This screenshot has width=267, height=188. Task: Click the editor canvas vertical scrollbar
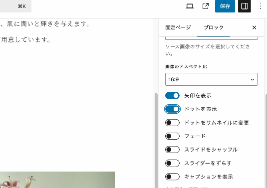pyautogui.click(x=156, y=141)
